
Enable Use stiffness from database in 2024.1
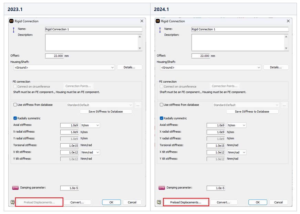click(161, 104)
